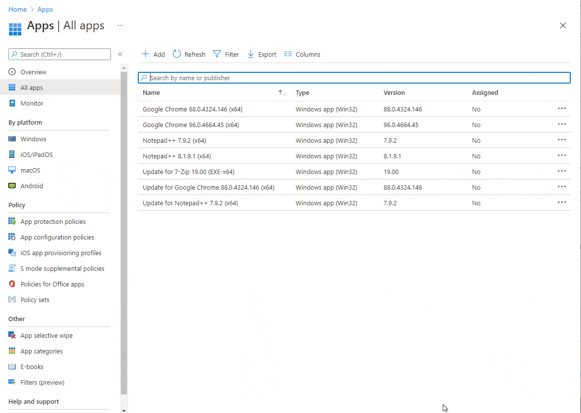The width and height of the screenshot is (581, 413).
Task: Click the S mode supplemental policies icon
Action: [12, 268]
